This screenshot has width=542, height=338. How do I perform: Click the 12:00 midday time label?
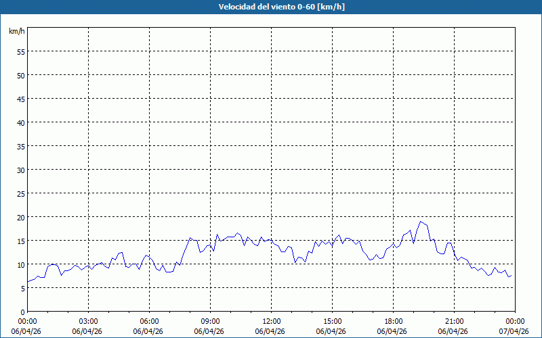[271, 321]
